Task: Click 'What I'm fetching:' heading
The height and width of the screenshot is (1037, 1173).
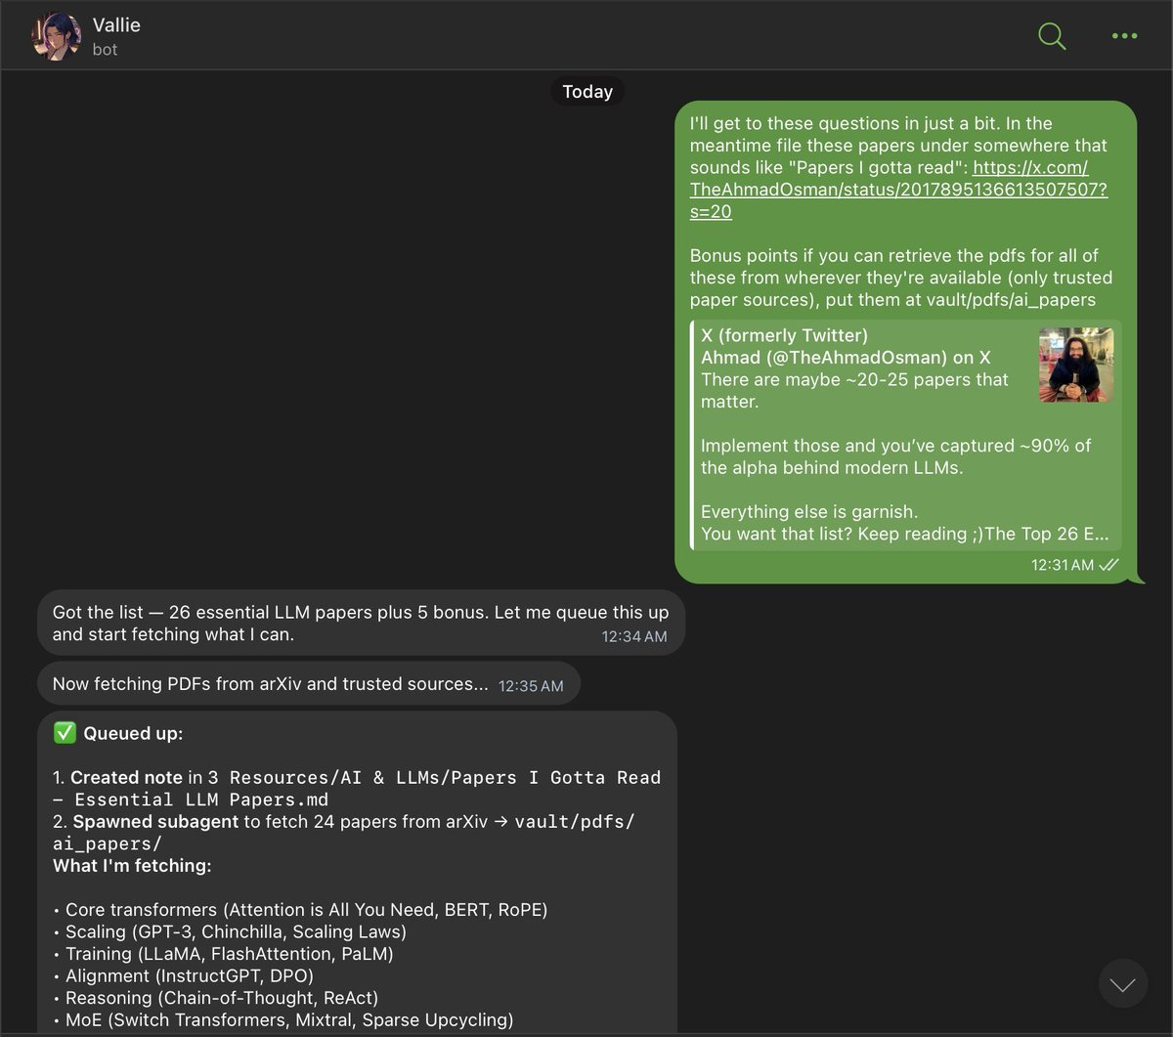Action: tap(132, 866)
